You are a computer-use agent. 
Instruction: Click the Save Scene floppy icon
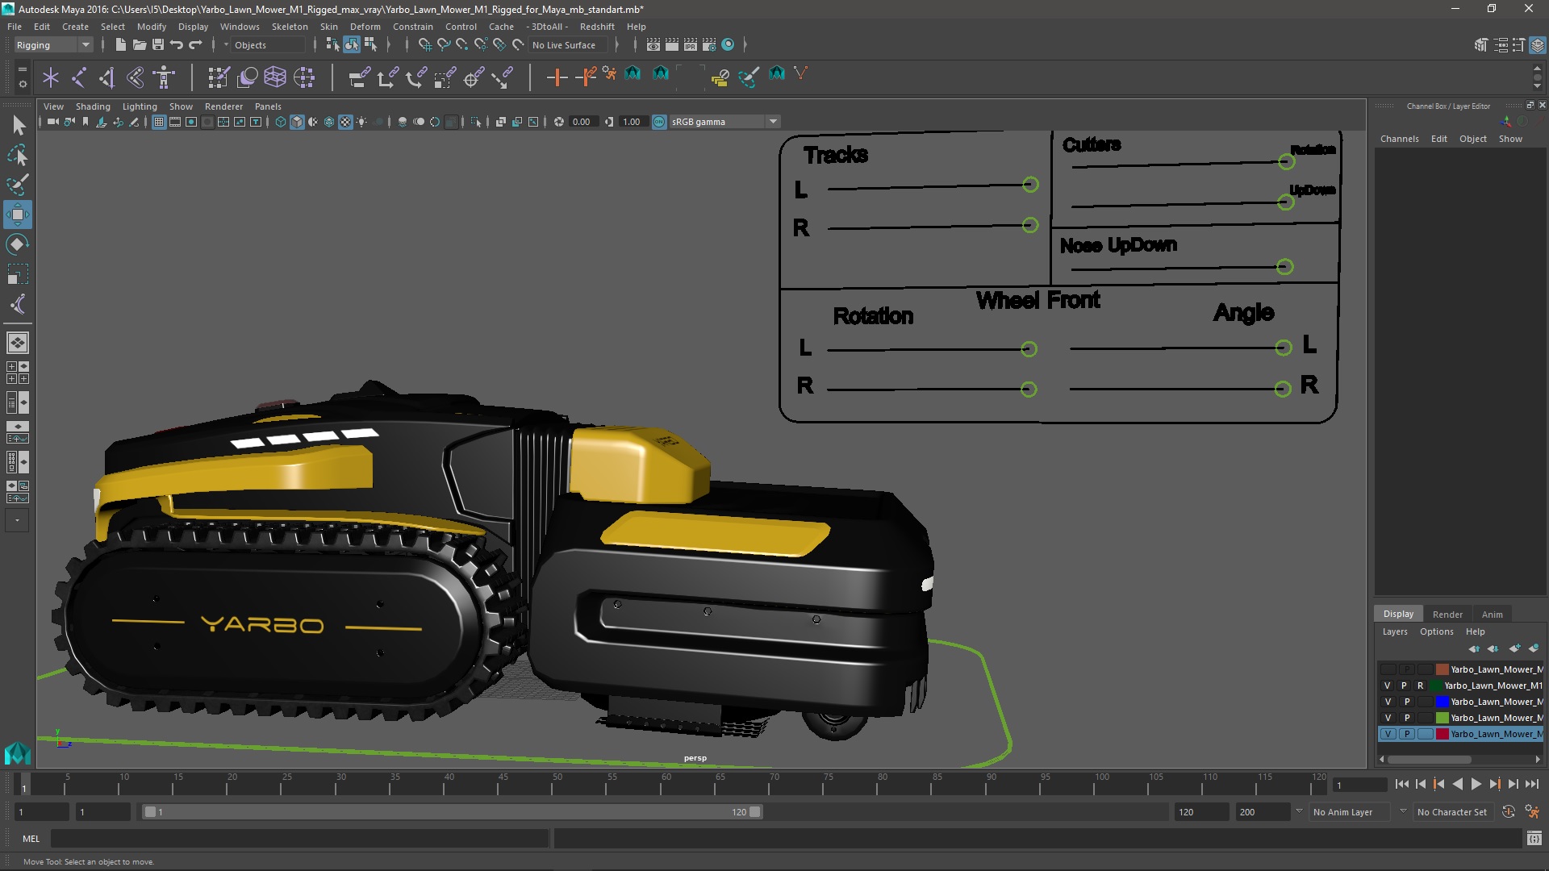point(158,45)
